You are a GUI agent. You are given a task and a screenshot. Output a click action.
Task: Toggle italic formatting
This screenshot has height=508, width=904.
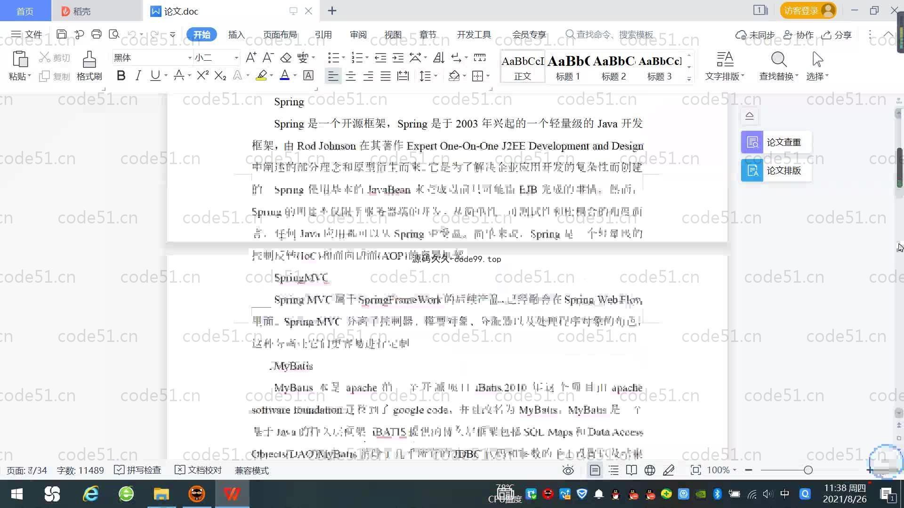pyautogui.click(x=138, y=76)
